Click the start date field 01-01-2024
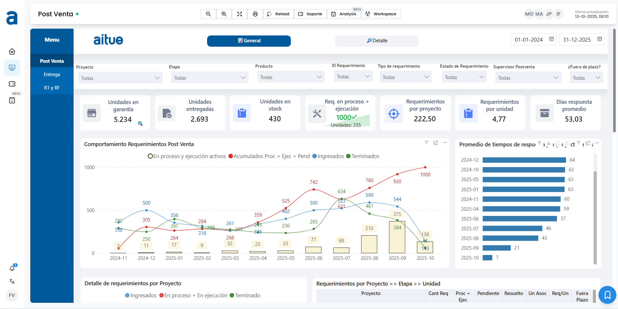The height and width of the screenshot is (309, 618). point(529,40)
